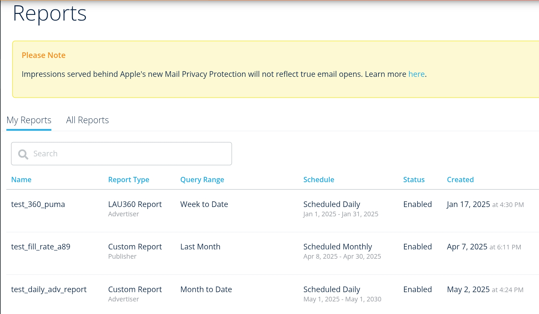Screen dimensions: 539x314
Task: Click the Please Note notice title
Action: 43,55
